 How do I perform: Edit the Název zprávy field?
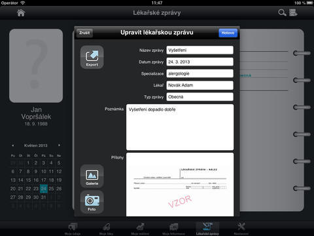point(200,50)
